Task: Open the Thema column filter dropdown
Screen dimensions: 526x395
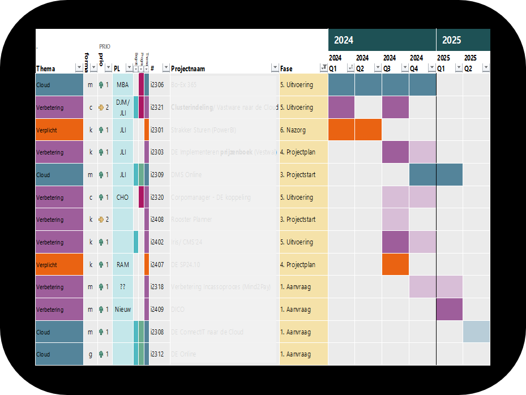Action: coord(79,68)
